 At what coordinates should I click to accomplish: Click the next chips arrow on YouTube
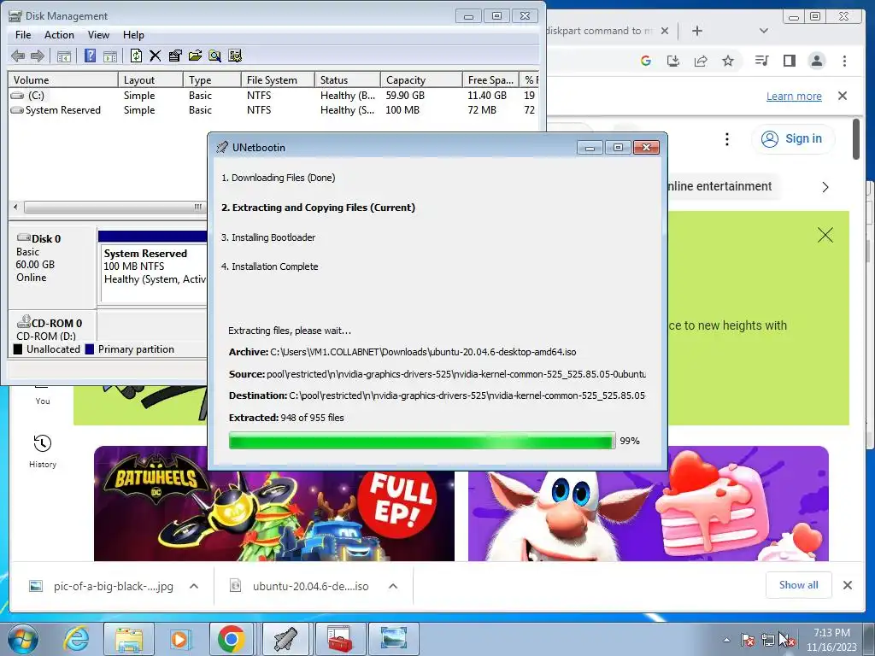pyautogui.click(x=825, y=187)
